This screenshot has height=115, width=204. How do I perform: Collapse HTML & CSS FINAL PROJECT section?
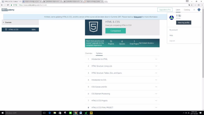(156, 108)
